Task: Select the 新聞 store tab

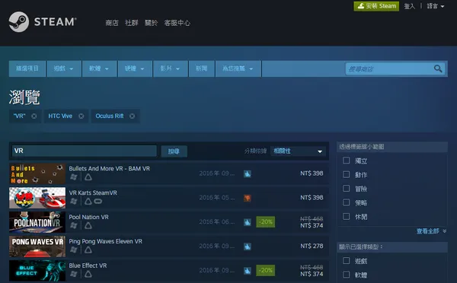Action: pyautogui.click(x=202, y=68)
